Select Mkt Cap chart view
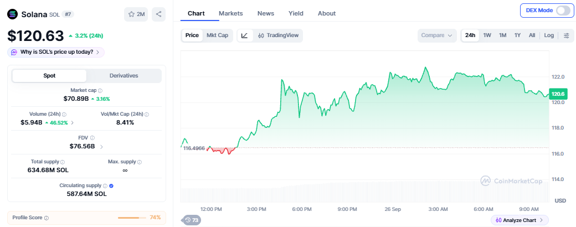 217,35
